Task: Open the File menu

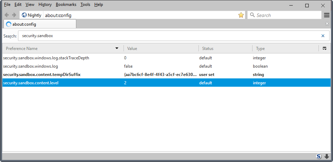Action: click(x=7, y=5)
